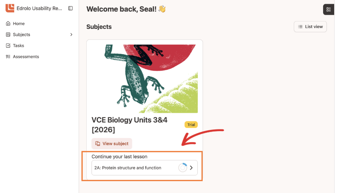
Task: Click the Tasks checkmark icon
Action: pos(8,46)
